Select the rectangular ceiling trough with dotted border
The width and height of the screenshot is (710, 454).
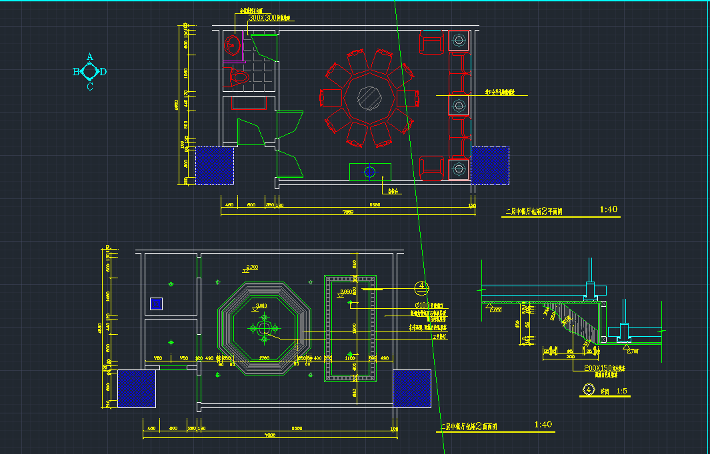tap(351, 329)
